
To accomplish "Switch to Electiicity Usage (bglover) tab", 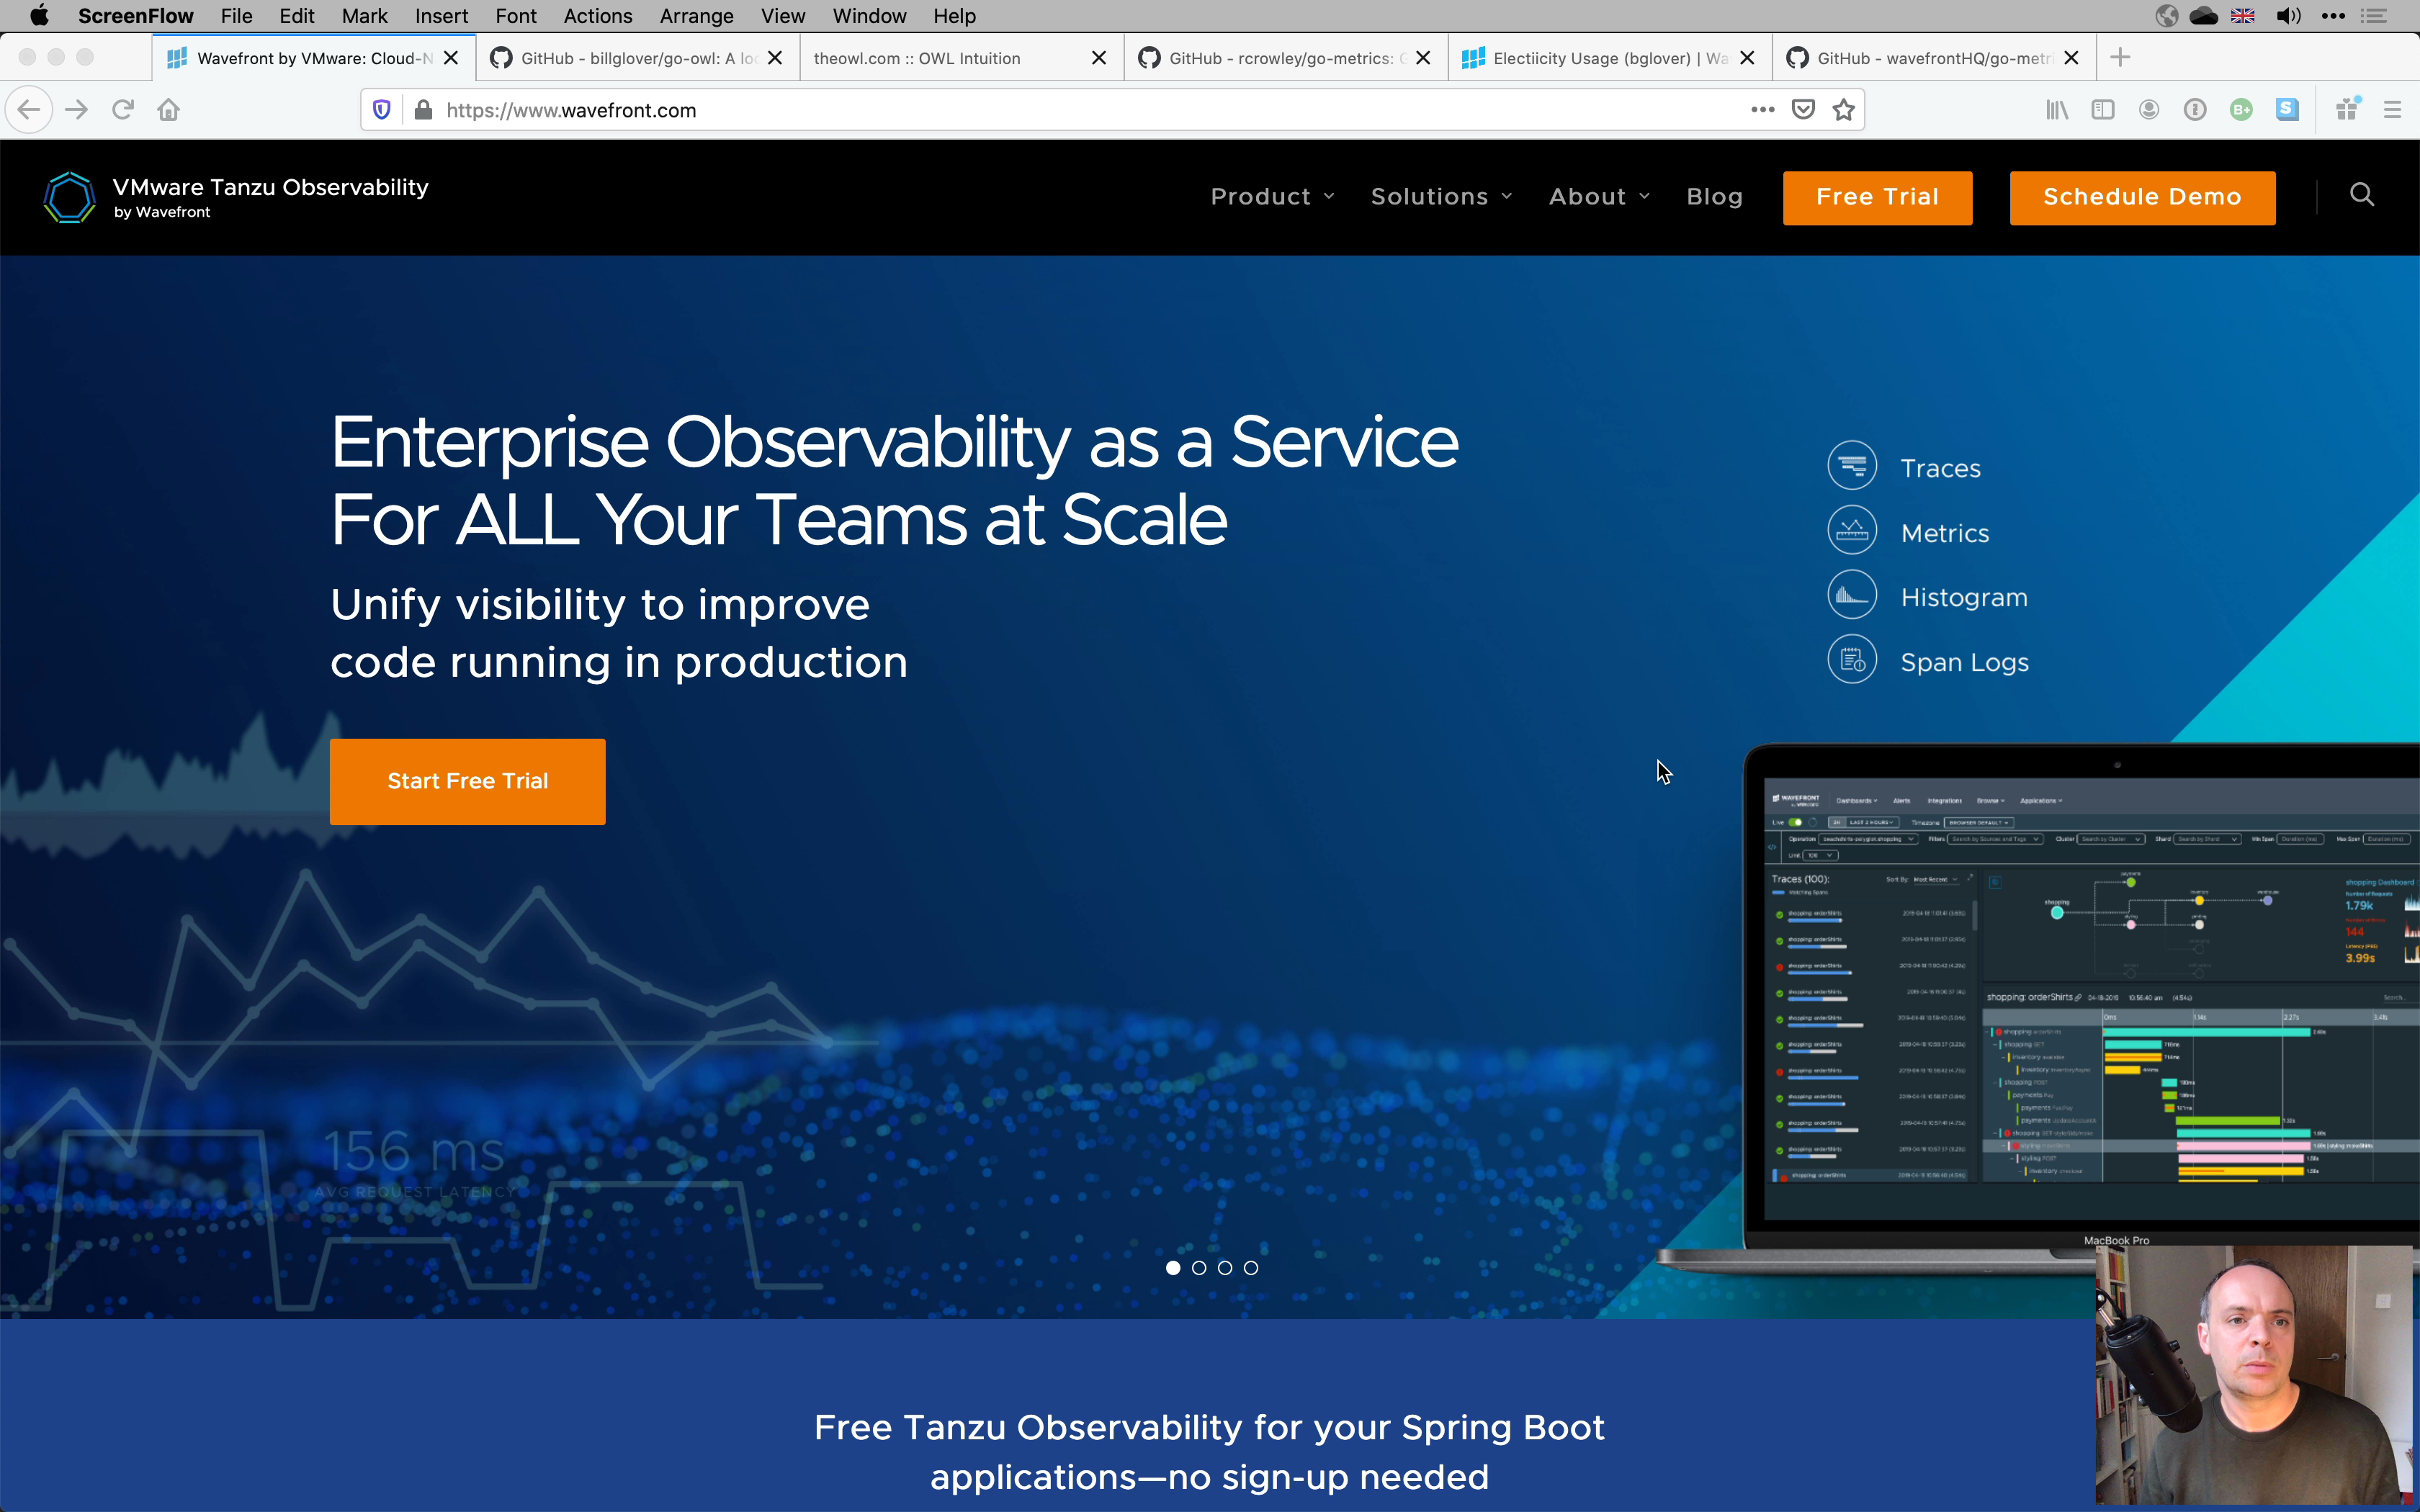I will pyautogui.click(x=1609, y=58).
